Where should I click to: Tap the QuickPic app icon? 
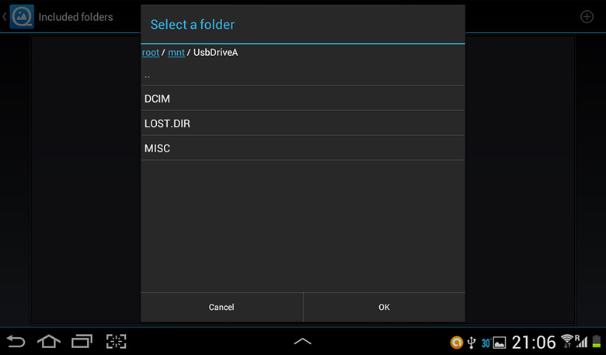tap(22, 16)
